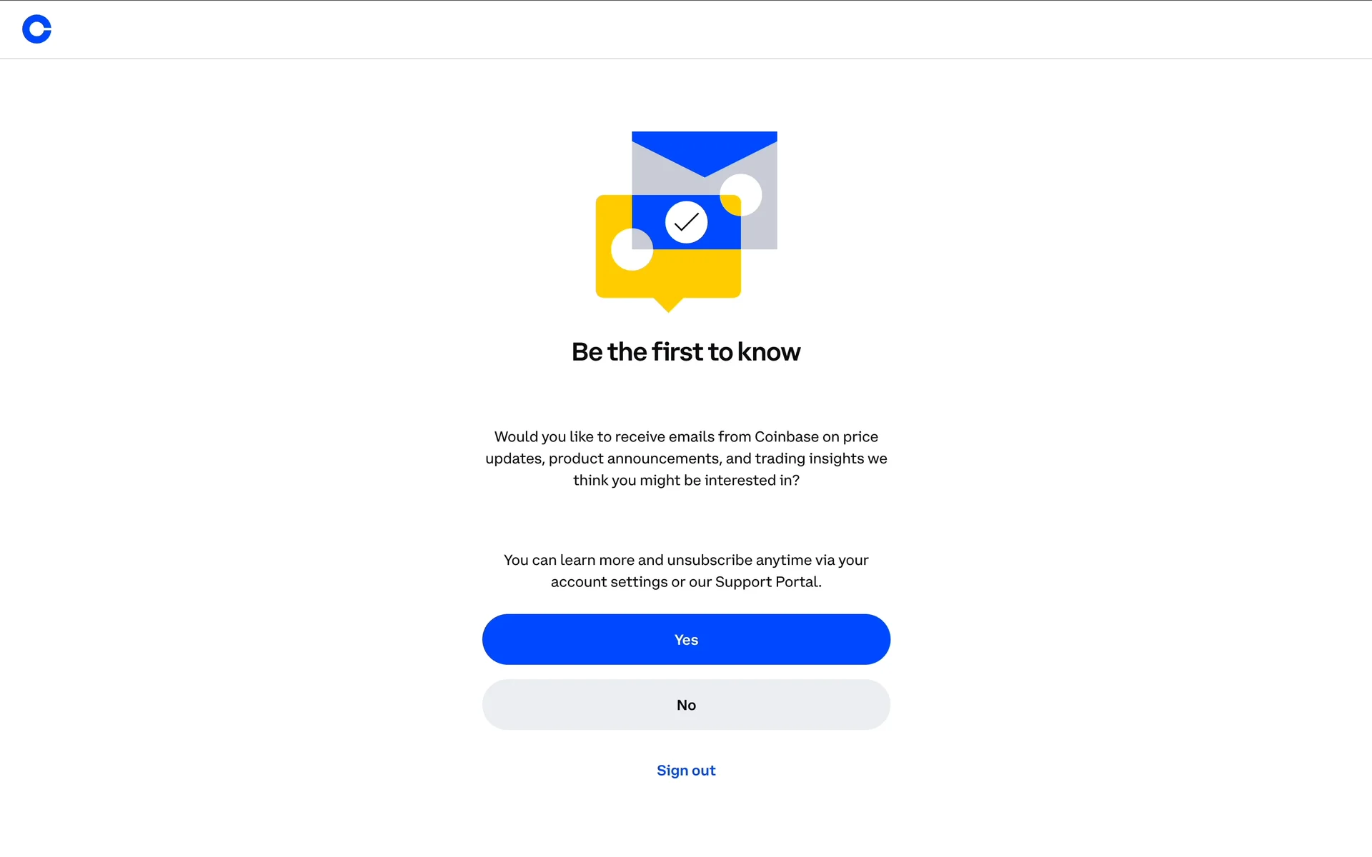1372x857 pixels.
Task: Opt in to Coinbase emails with Yes
Action: coord(686,639)
